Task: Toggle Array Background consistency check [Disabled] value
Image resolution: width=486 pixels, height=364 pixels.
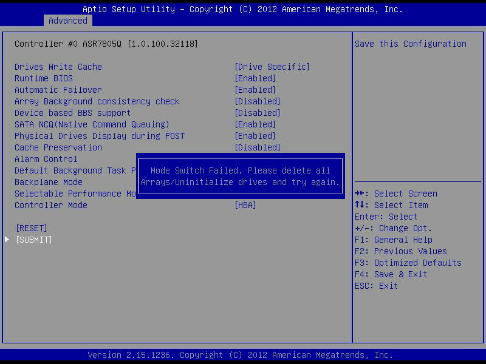Action: click(x=258, y=101)
